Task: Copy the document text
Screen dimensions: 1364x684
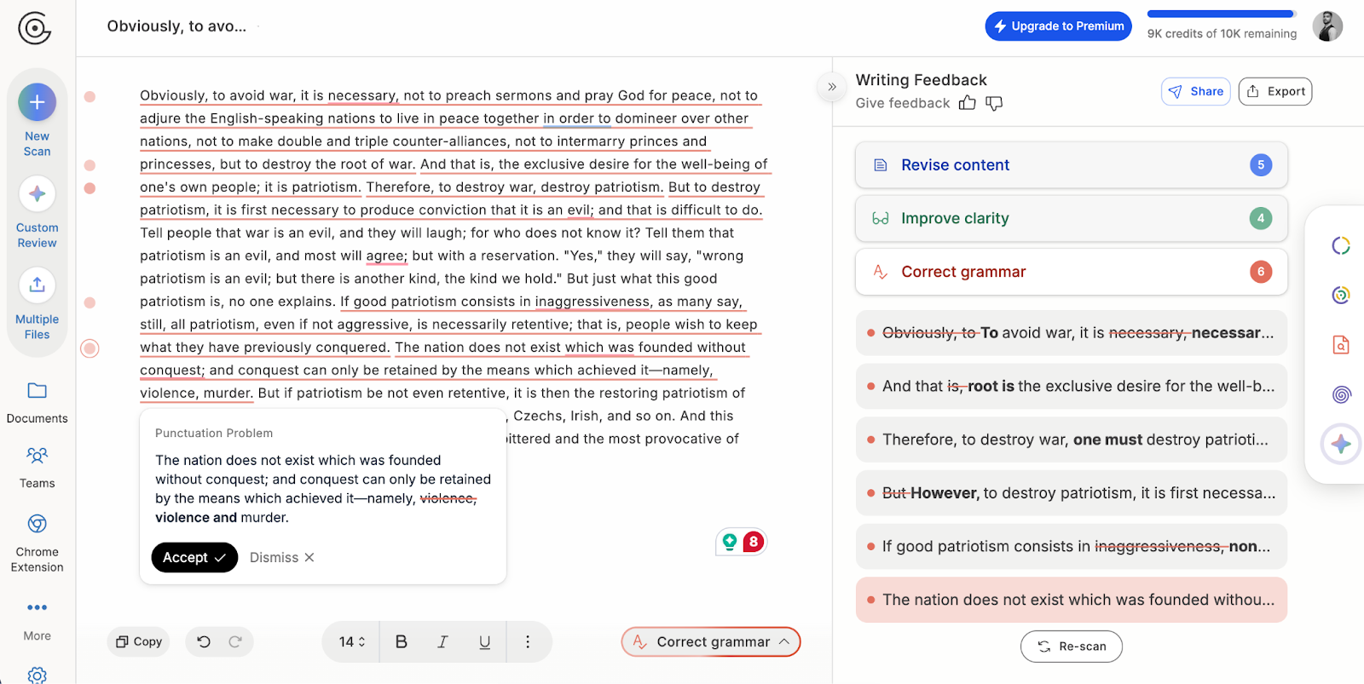Action: click(x=139, y=642)
